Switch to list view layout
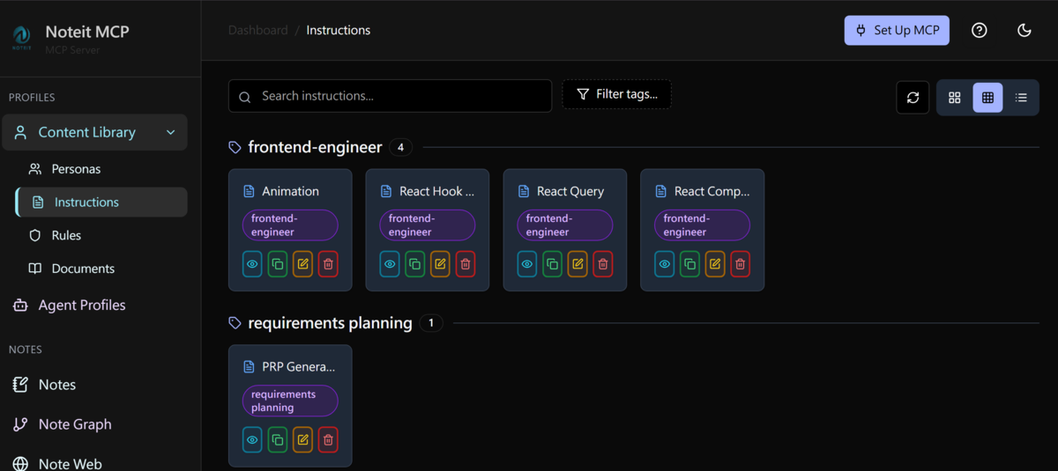Viewport: 1058px width, 471px height. click(1021, 98)
